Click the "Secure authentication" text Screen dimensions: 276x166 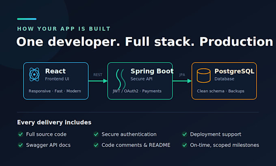(129, 134)
